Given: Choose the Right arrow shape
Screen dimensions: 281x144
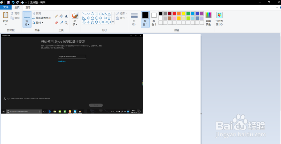Looking at the screenshot, I should 101,18.
